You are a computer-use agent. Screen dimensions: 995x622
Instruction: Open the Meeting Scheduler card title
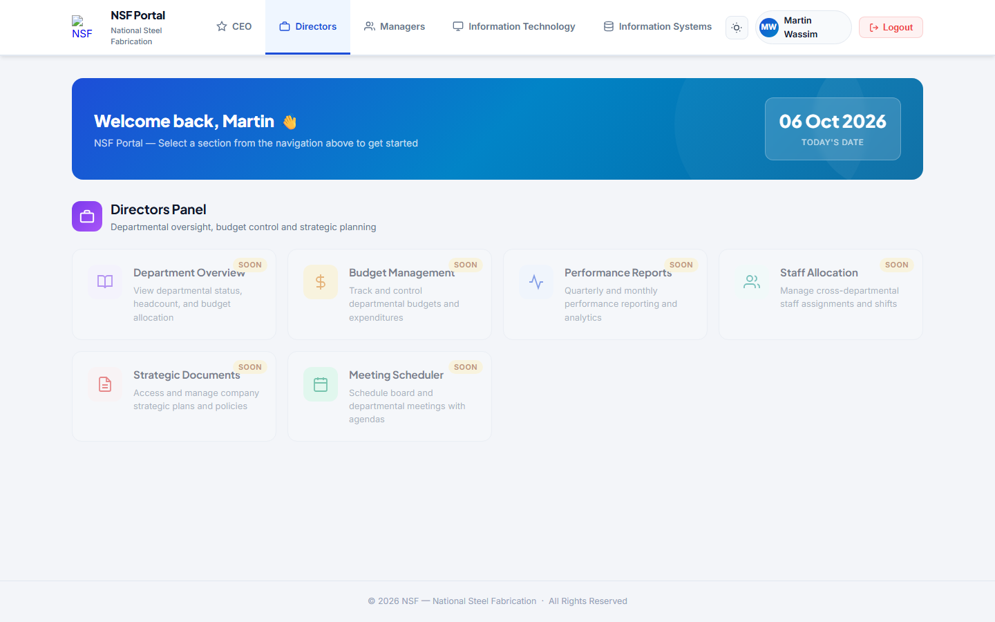coord(396,375)
